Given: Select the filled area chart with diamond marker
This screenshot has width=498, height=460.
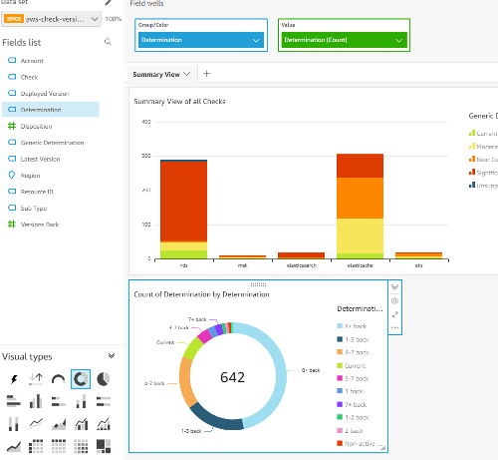Looking at the screenshot, I should coord(59,424).
